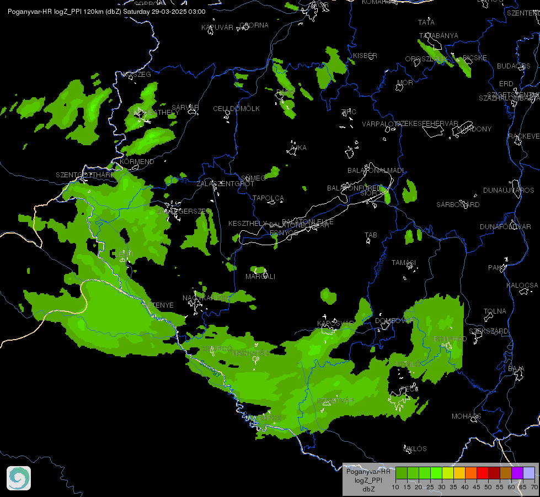Click the city label GÁRDONY
Image resolution: width=540 pixels, height=497 pixels.
(x=474, y=129)
